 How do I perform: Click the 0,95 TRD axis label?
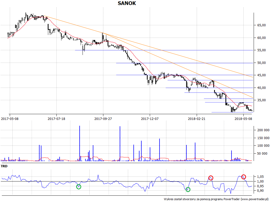260,186
